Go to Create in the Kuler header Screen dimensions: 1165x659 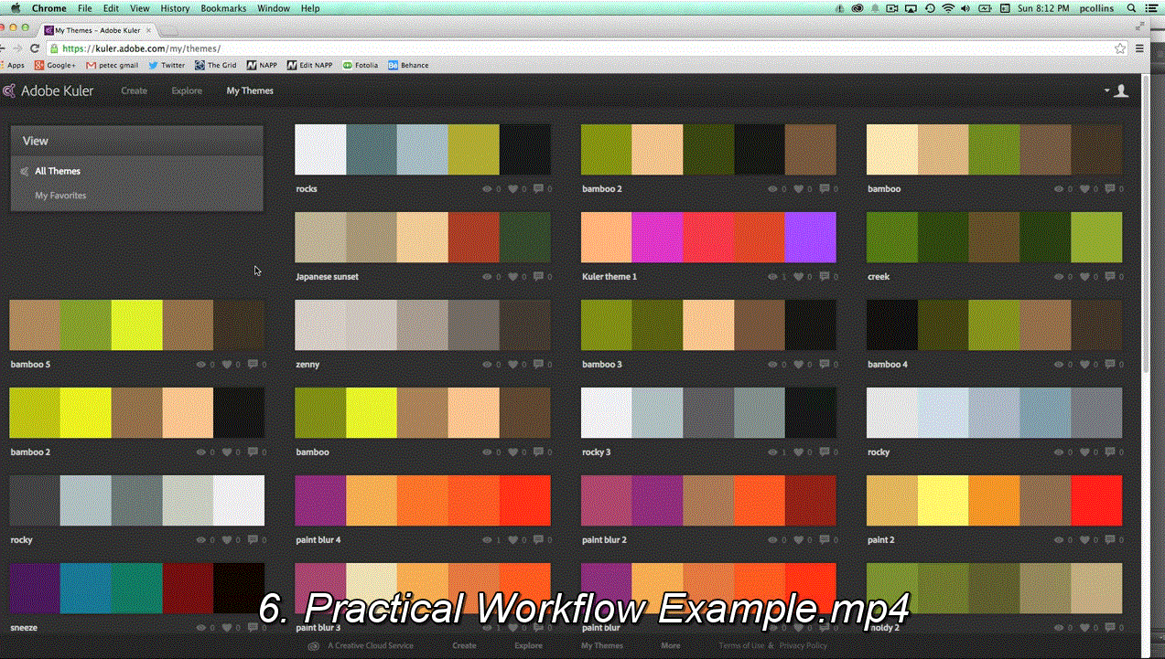[x=135, y=90]
